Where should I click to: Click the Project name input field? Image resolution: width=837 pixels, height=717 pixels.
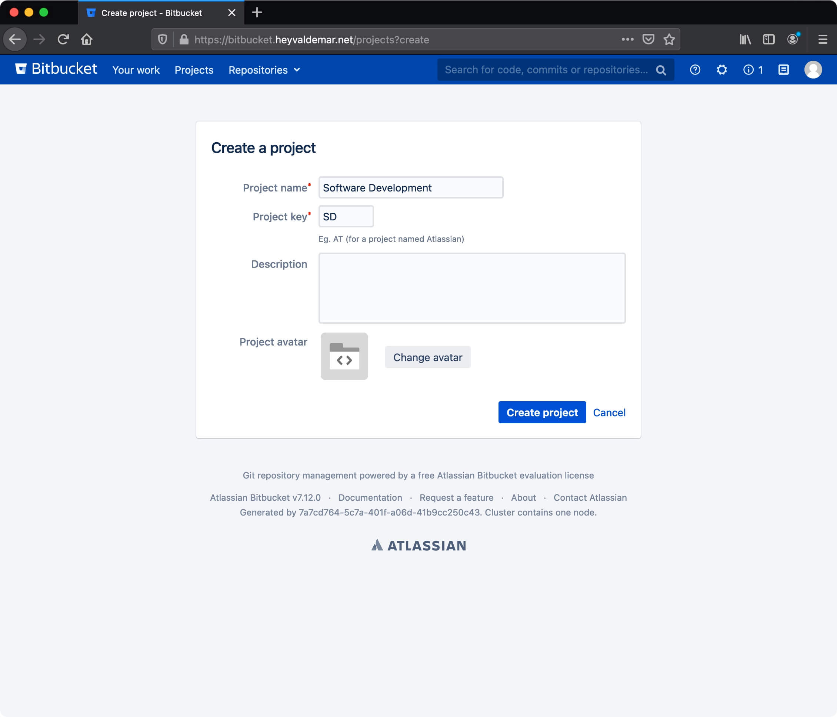(x=410, y=187)
